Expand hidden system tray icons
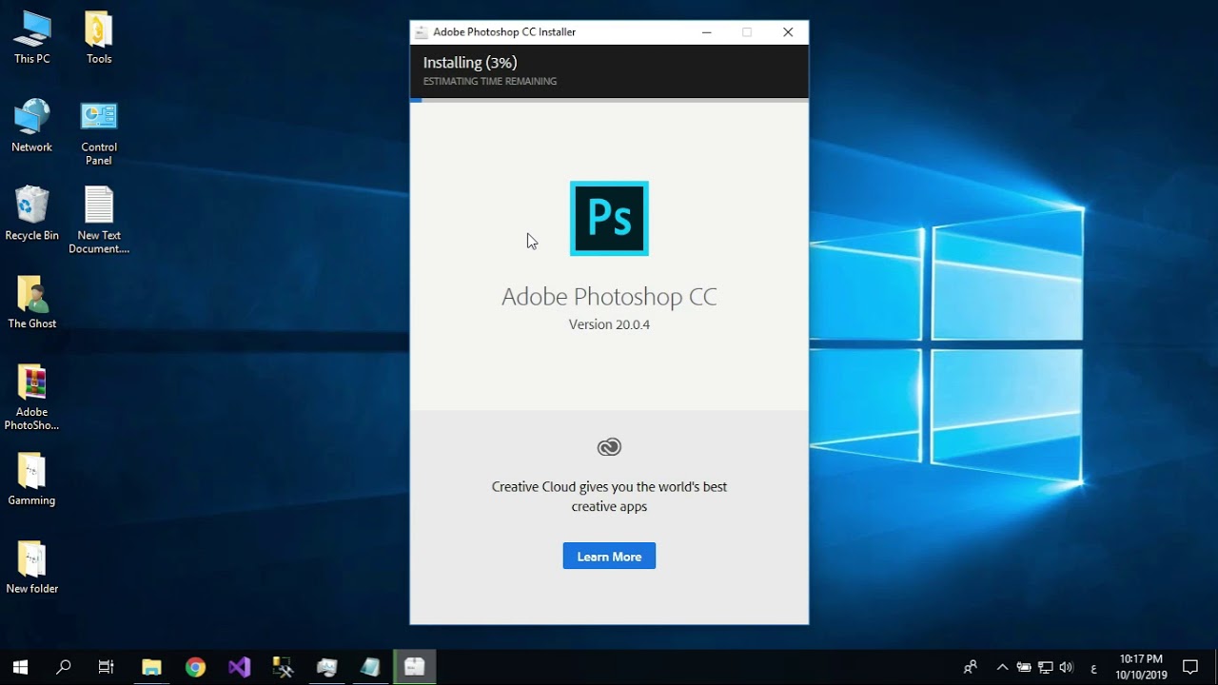 tap(1002, 667)
